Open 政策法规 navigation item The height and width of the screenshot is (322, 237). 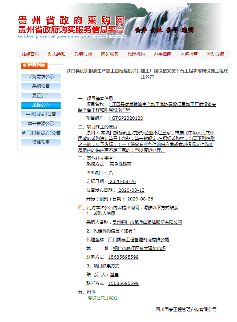click(83, 54)
